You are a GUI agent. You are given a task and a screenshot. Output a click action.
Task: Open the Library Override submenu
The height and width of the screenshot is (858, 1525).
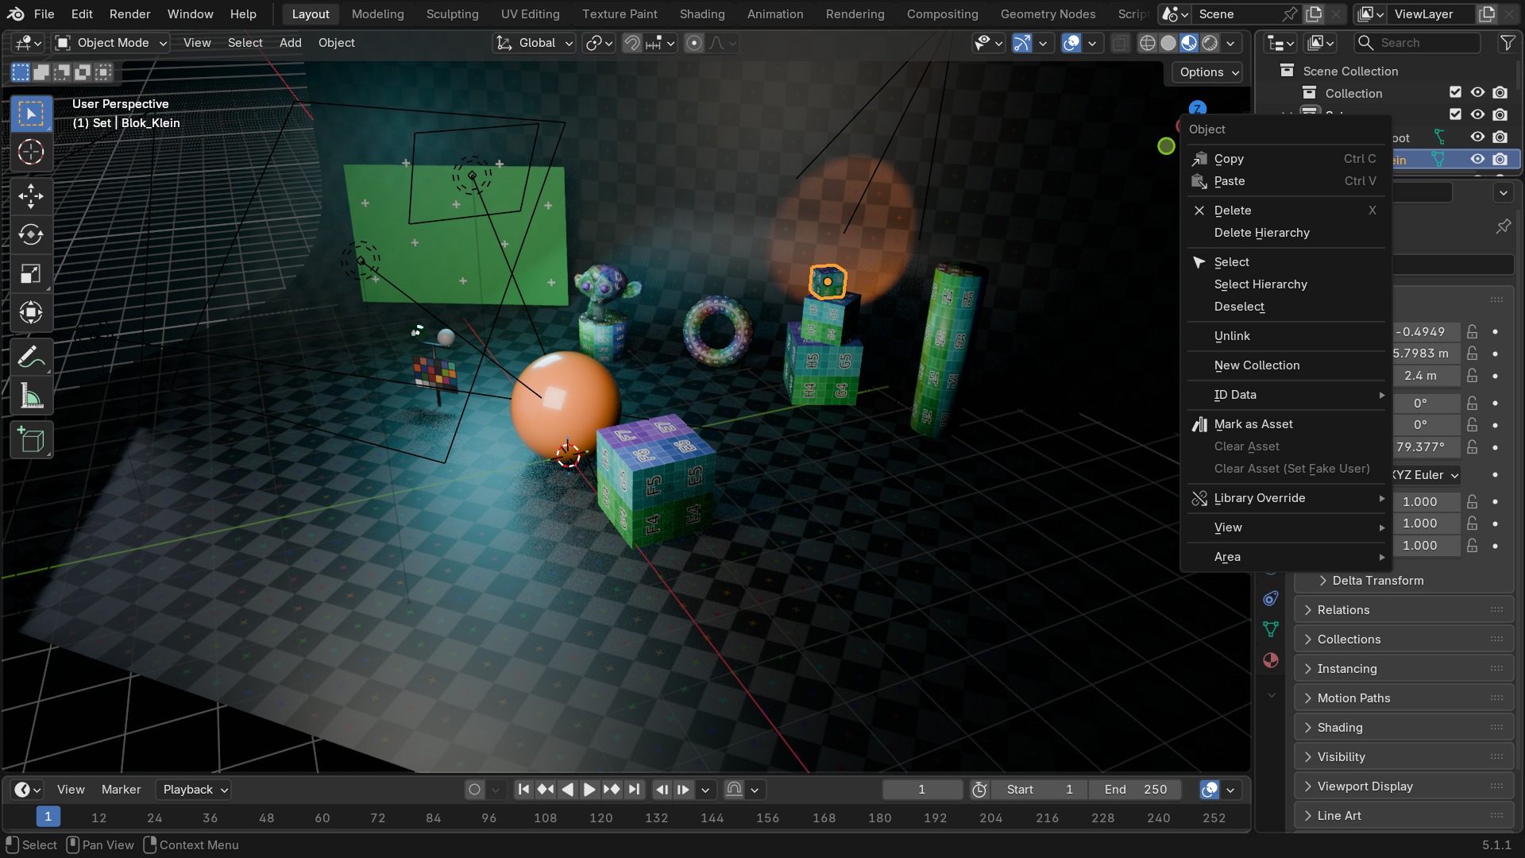(1286, 498)
